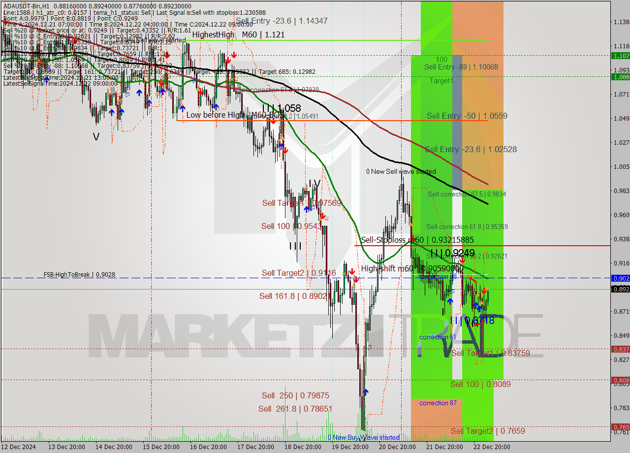Click the black 0.892 current price tag

(620, 289)
